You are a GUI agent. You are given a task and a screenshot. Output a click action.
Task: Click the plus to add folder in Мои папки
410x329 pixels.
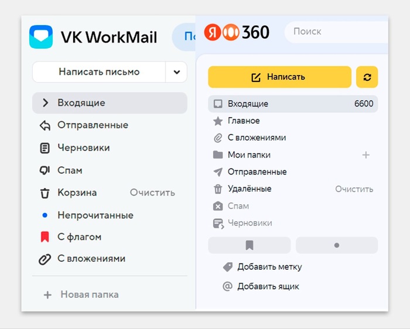pos(366,155)
